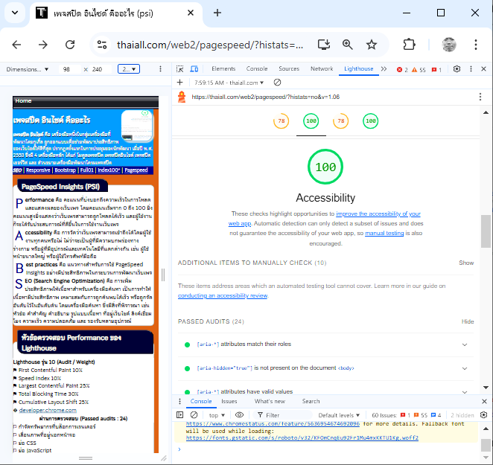Open the Chrome extensions puzzle icon
Viewport: 493px width, 465px height.
(409, 45)
